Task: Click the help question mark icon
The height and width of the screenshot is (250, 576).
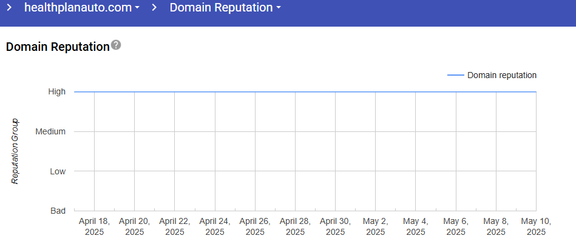Action: click(x=116, y=45)
